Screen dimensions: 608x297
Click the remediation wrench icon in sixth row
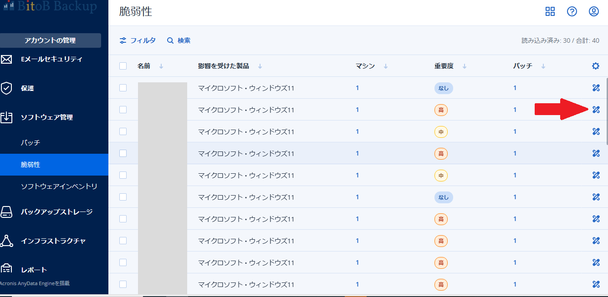(596, 197)
